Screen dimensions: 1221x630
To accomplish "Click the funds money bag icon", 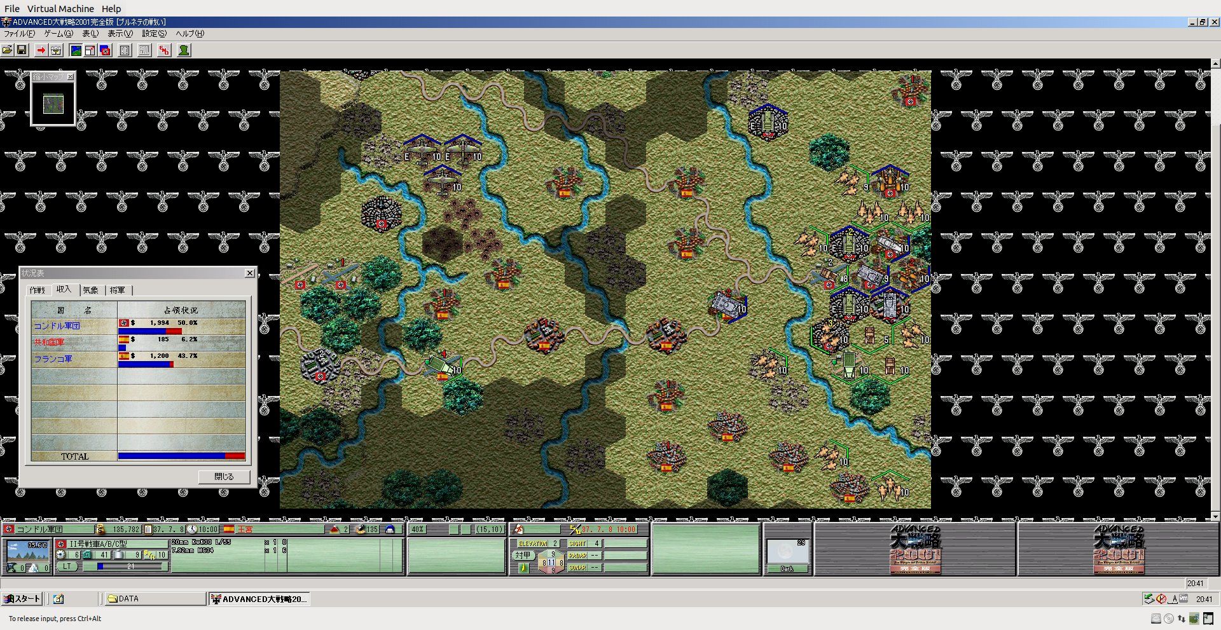I will pos(100,529).
